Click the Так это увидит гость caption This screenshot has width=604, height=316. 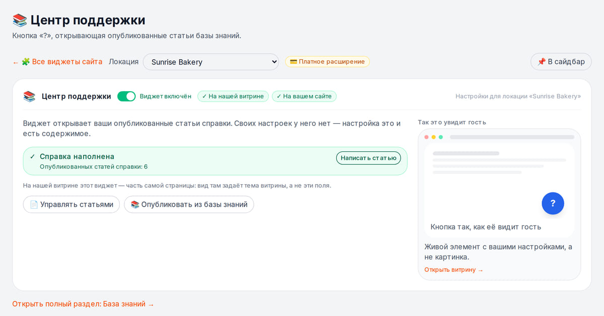coord(452,122)
